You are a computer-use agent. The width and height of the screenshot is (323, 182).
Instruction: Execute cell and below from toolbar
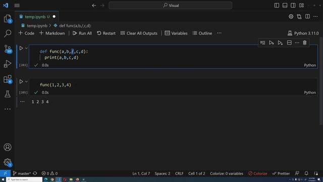point(280,42)
